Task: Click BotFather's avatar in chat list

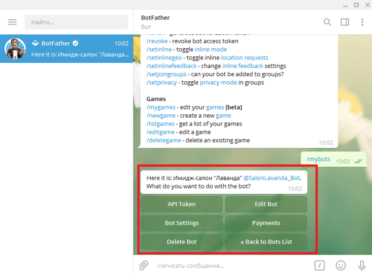Action: pos(15,49)
